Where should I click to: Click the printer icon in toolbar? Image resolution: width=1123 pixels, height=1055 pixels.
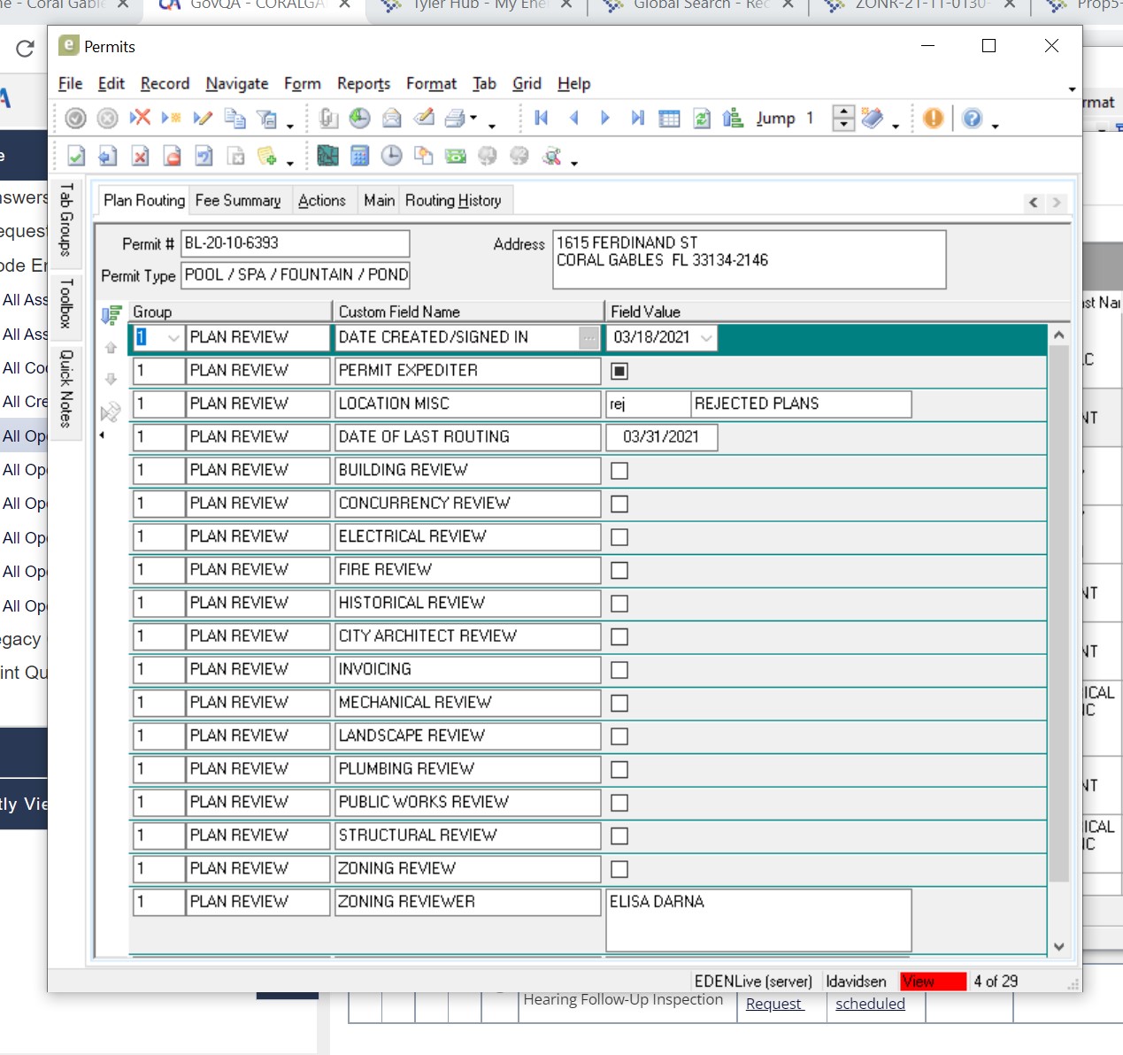(x=455, y=119)
